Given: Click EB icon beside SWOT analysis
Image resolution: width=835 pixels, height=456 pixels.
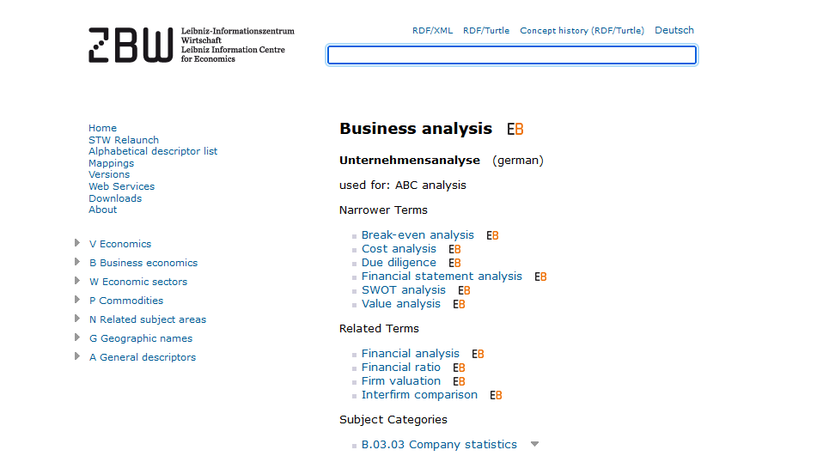Looking at the screenshot, I should (465, 290).
